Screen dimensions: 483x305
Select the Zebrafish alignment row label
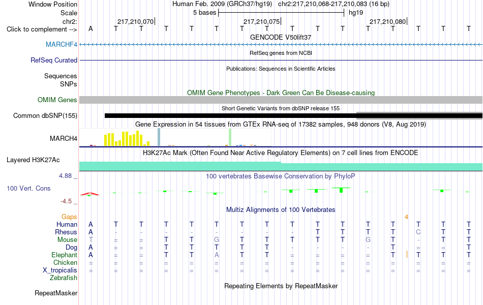64,278
